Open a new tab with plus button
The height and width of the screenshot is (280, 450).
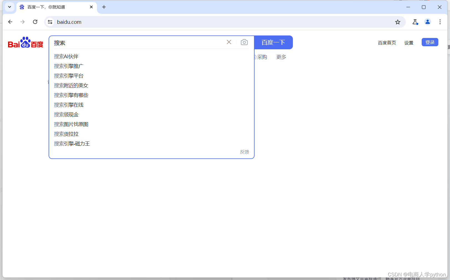(104, 7)
